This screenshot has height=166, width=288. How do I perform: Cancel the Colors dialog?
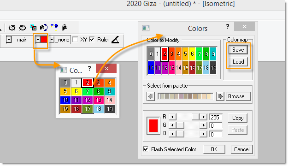click(242, 149)
